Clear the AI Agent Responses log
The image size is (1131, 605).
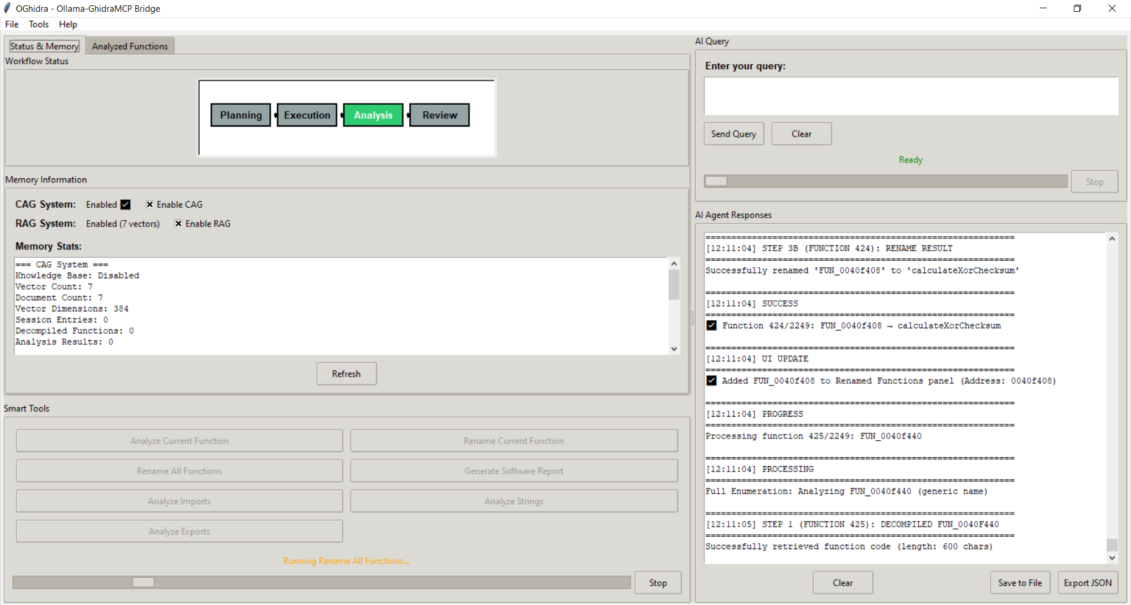tap(842, 583)
